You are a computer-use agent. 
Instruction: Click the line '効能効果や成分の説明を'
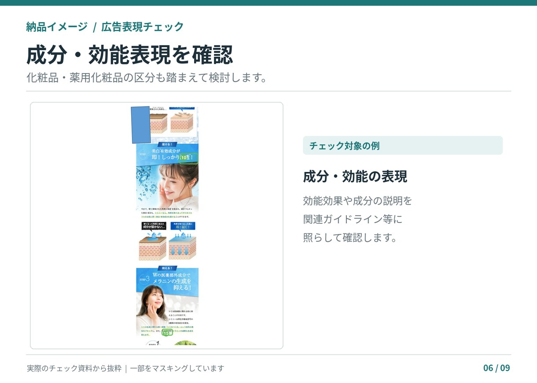[357, 201]
